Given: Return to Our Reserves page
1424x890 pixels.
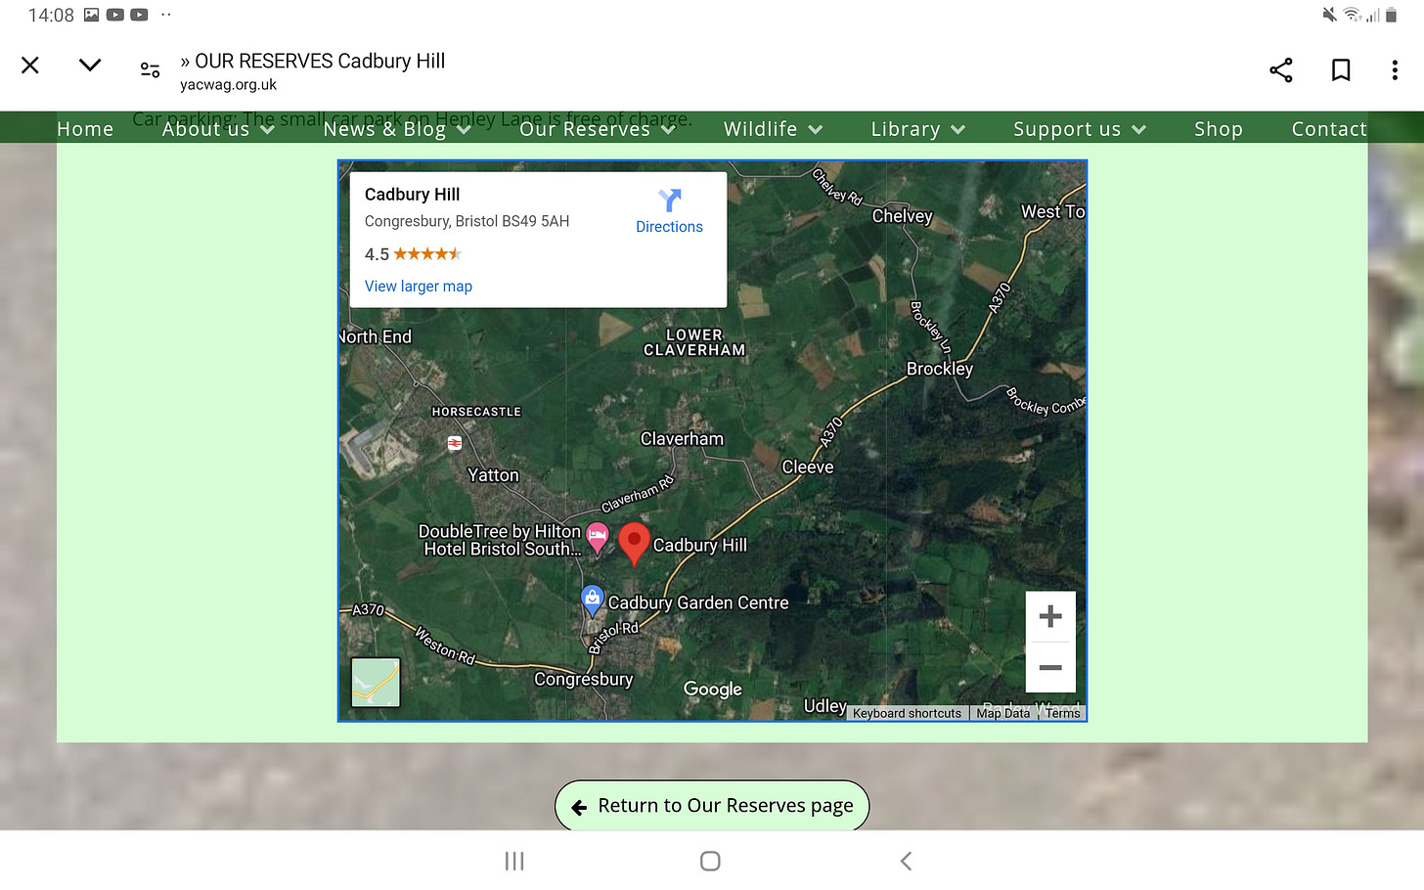Looking at the screenshot, I should pyautogui.click(x=712, y=806).
